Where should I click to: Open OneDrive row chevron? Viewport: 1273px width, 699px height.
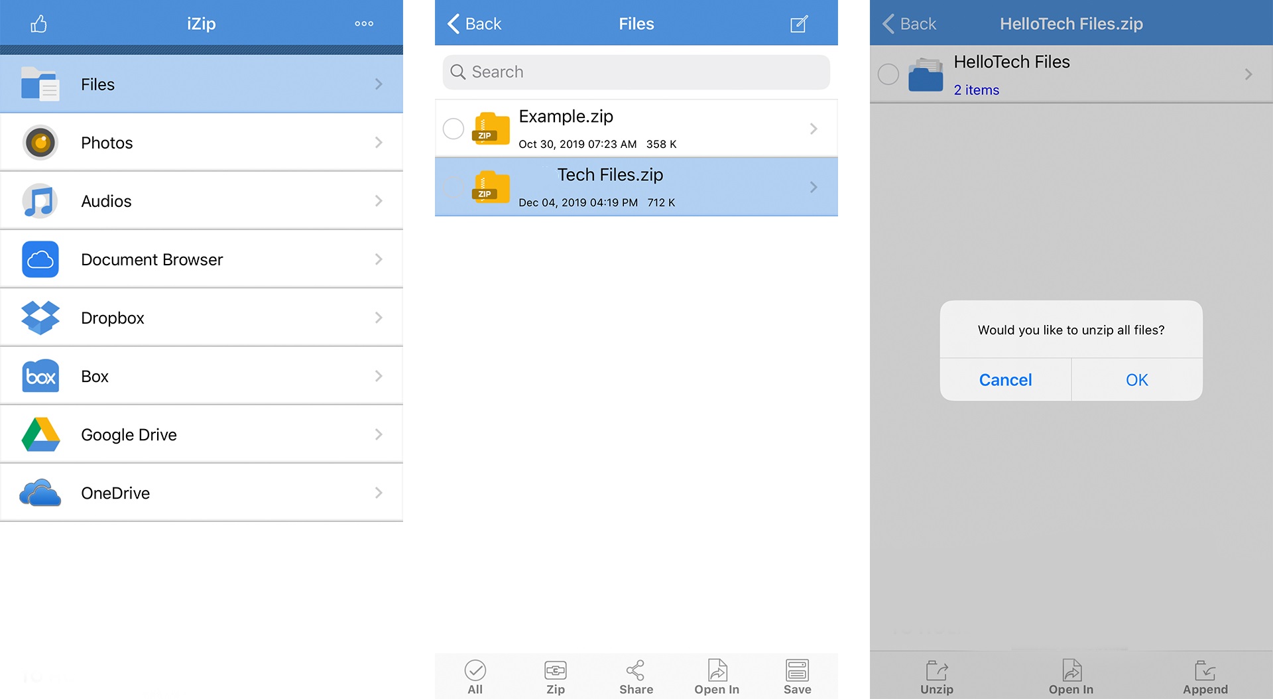click(x=379, y=493)
